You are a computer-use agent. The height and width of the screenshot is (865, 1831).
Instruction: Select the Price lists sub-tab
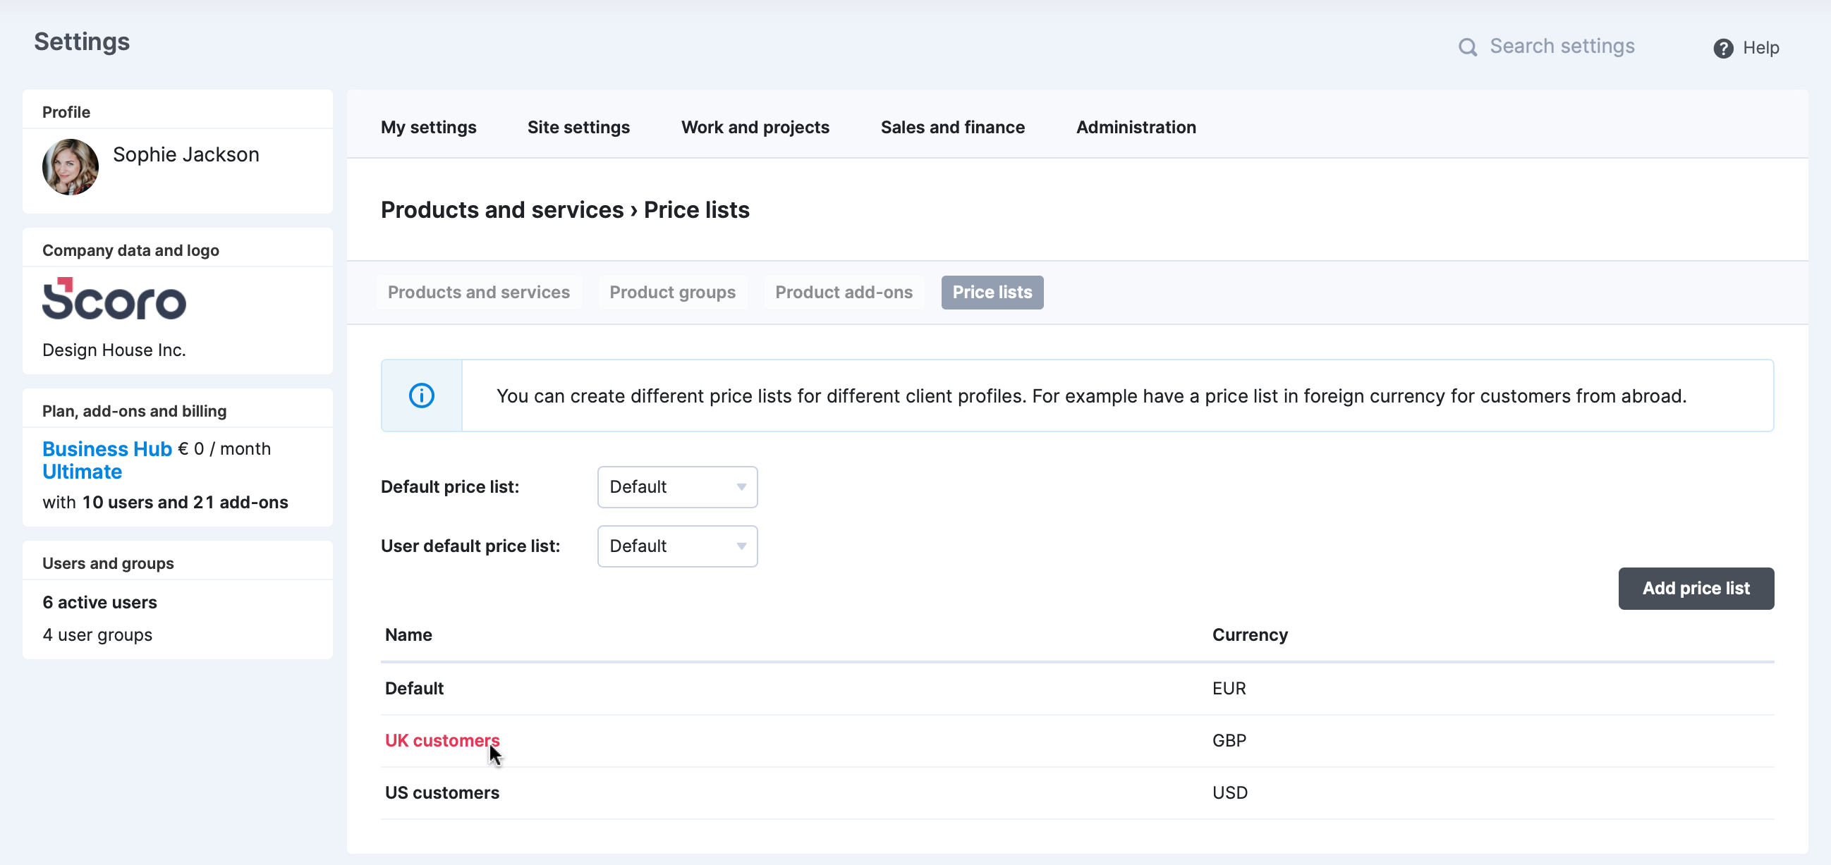pos(992,293)
